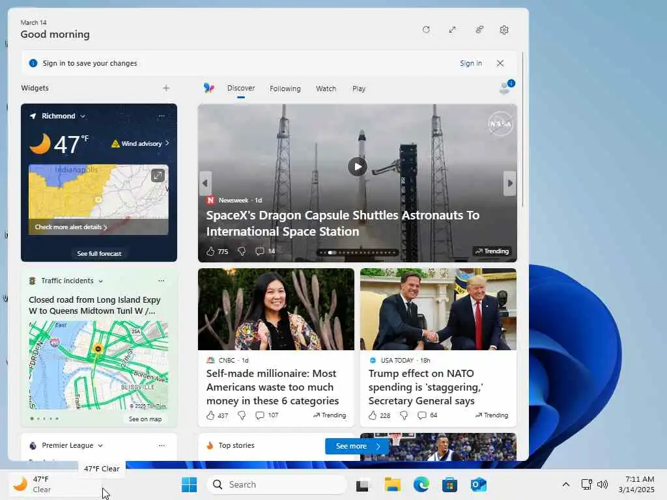Click See on map link
The width and height of the screenshot is (667, 500).
tap(145, 419)
